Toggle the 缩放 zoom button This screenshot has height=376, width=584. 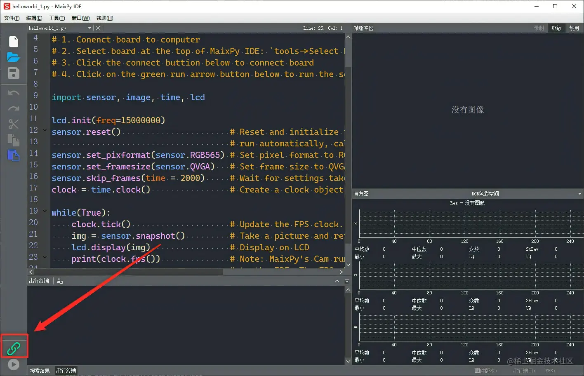(556, 28)
